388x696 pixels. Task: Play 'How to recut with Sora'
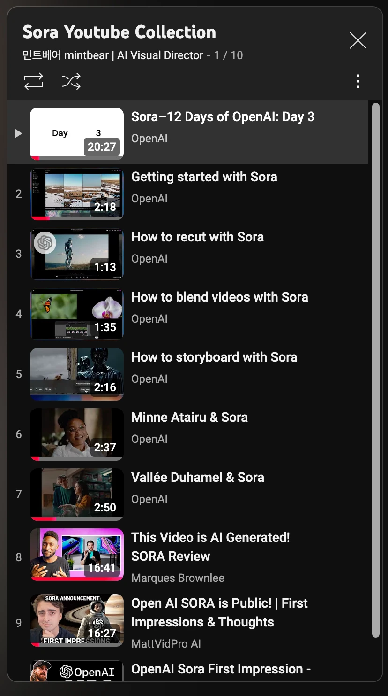(x=198, y=237)
